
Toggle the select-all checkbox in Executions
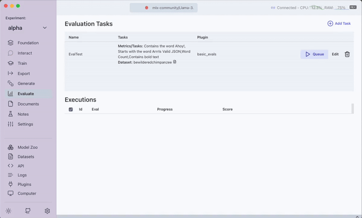click(71, 109)
